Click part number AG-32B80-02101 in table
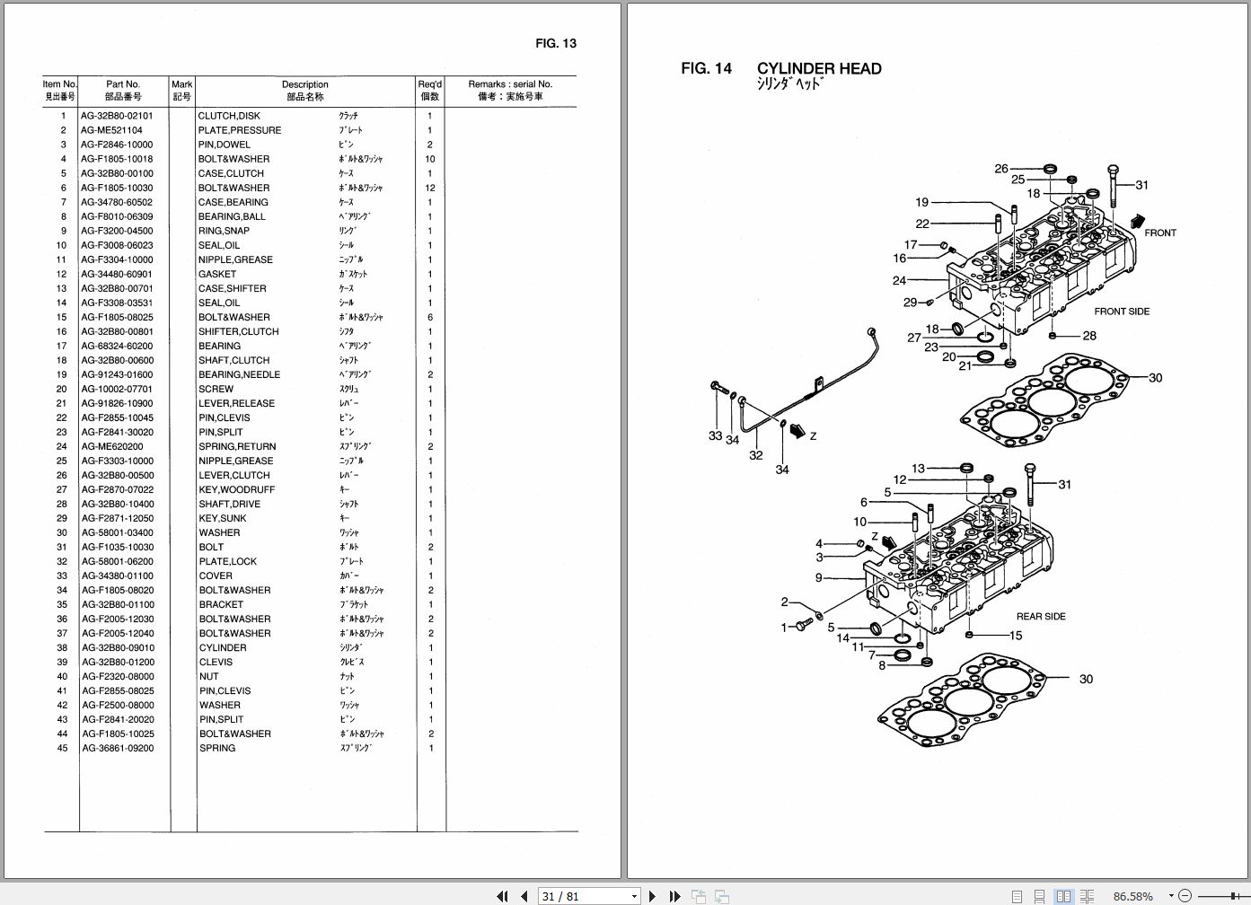This screenshot has width=1251, height=905. click(x=118, y=115)
